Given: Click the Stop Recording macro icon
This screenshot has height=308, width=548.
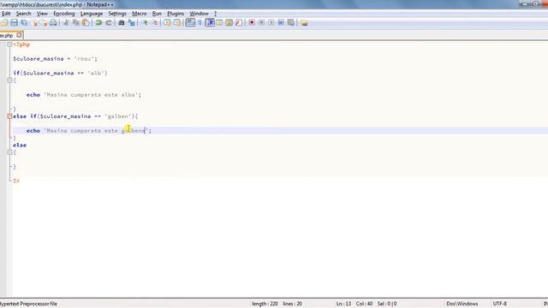Looking at the screenshot, I should click(x=261, y=23).
